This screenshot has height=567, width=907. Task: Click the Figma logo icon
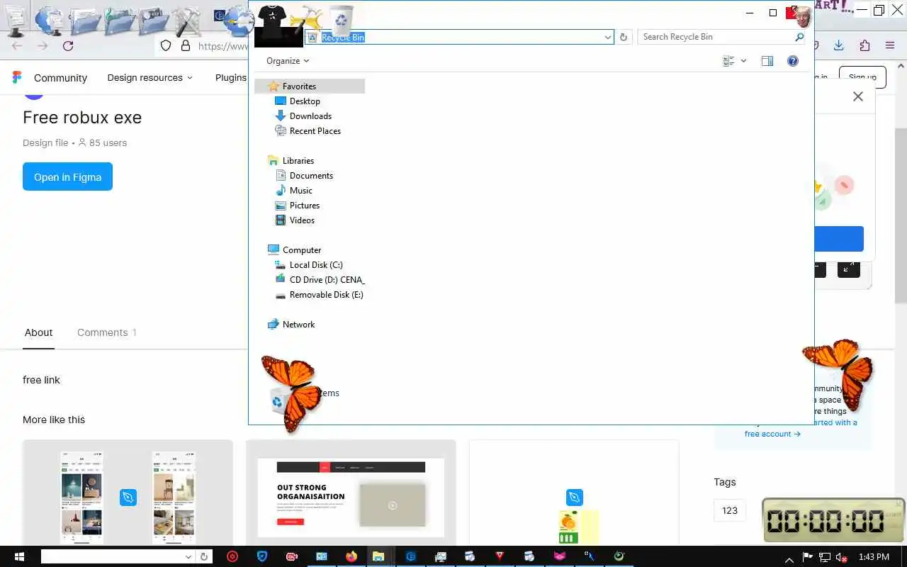17,77
